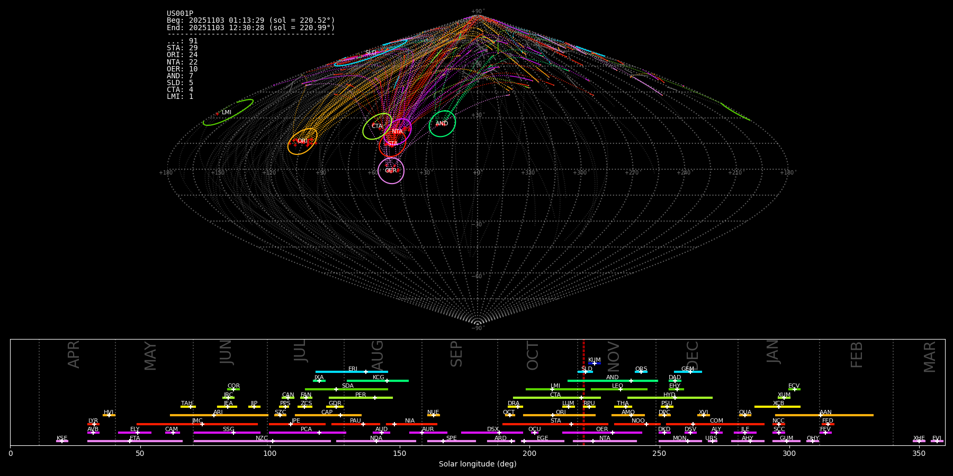Select the NOO shower bar in timeline

(637, 424)
